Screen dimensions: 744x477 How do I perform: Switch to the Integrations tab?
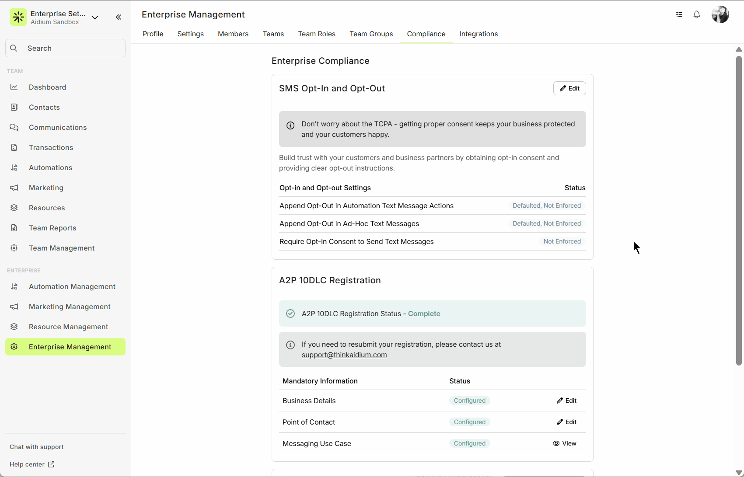pyautogui.click(x=479, y=34)
